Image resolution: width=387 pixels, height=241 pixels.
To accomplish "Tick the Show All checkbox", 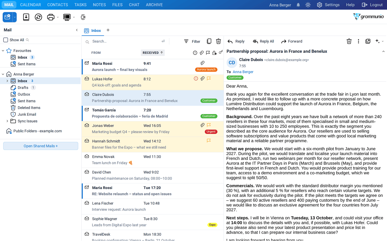I will pyautogui.click(x=6, y=40).
